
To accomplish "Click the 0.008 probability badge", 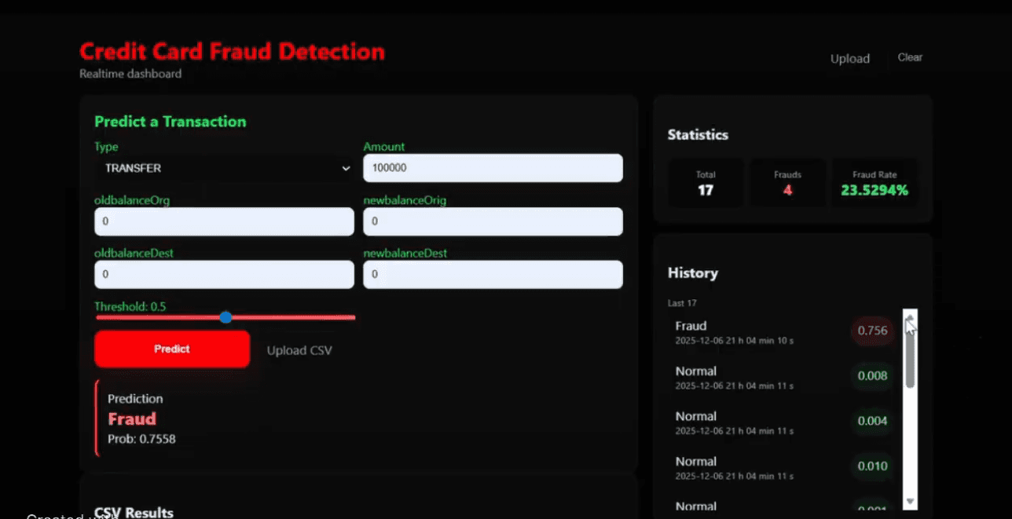I will [x=873, y=376].
